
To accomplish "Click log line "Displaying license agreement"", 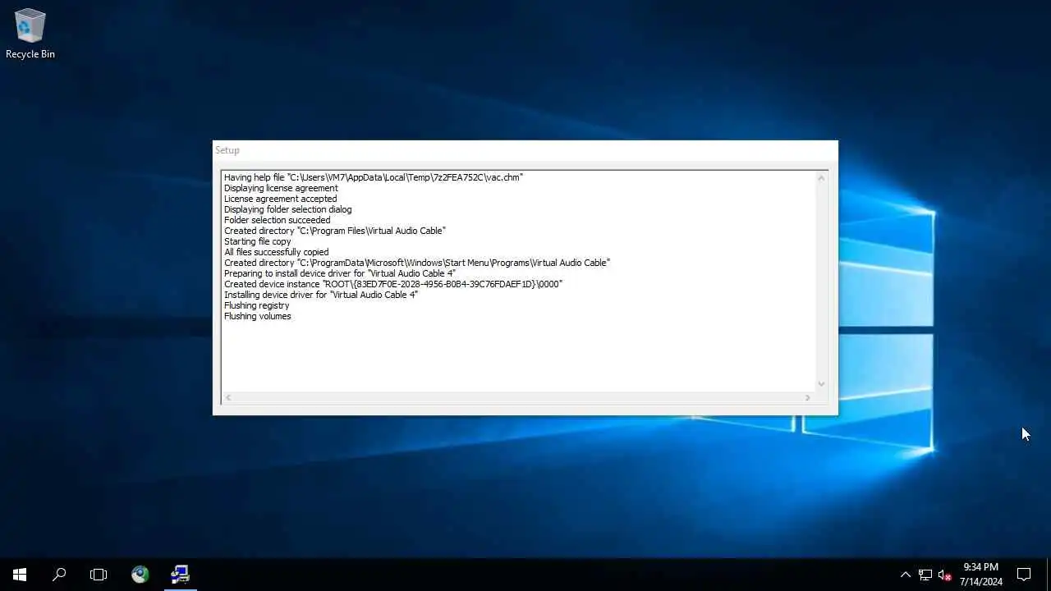I will 281,188.
